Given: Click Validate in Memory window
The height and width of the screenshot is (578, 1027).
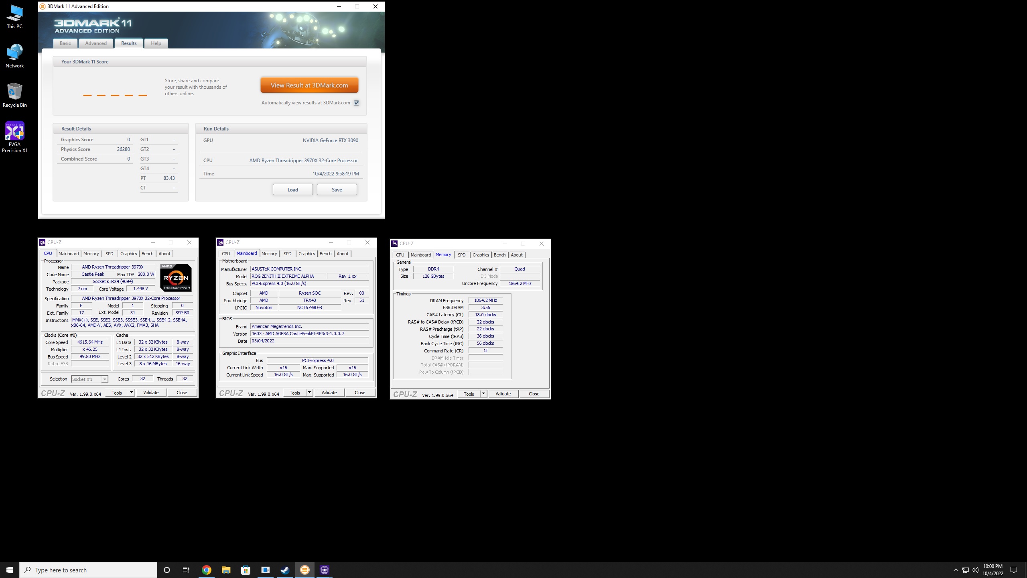Looking at the screenshot, I should pos(503,394).
